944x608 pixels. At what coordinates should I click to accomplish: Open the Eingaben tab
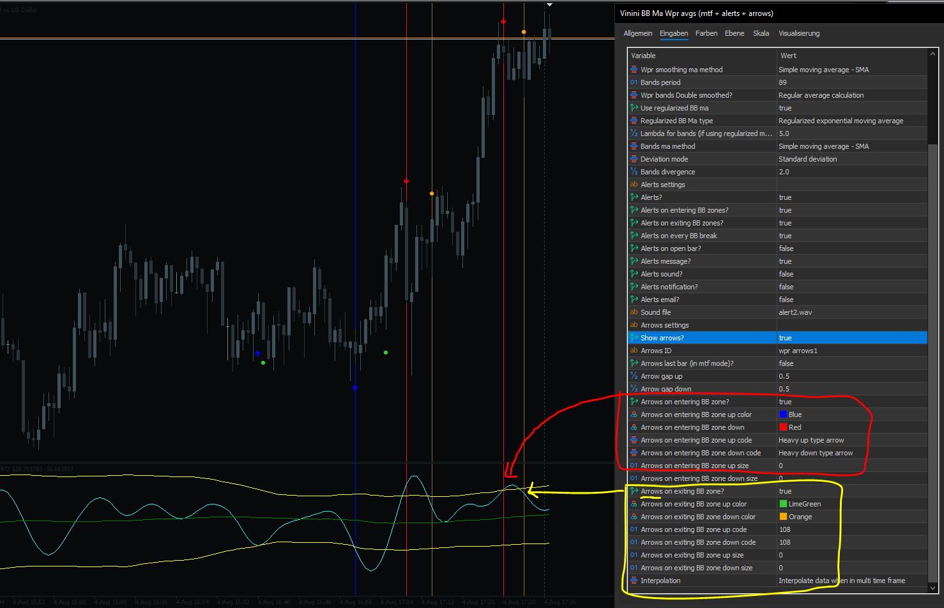[674, 33]
